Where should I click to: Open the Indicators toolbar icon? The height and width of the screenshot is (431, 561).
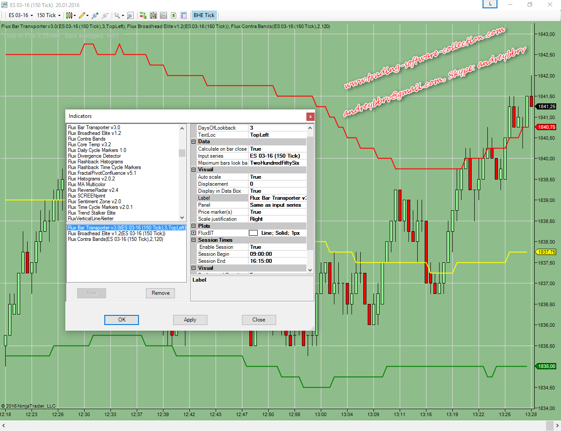click(x=163, y=15)
